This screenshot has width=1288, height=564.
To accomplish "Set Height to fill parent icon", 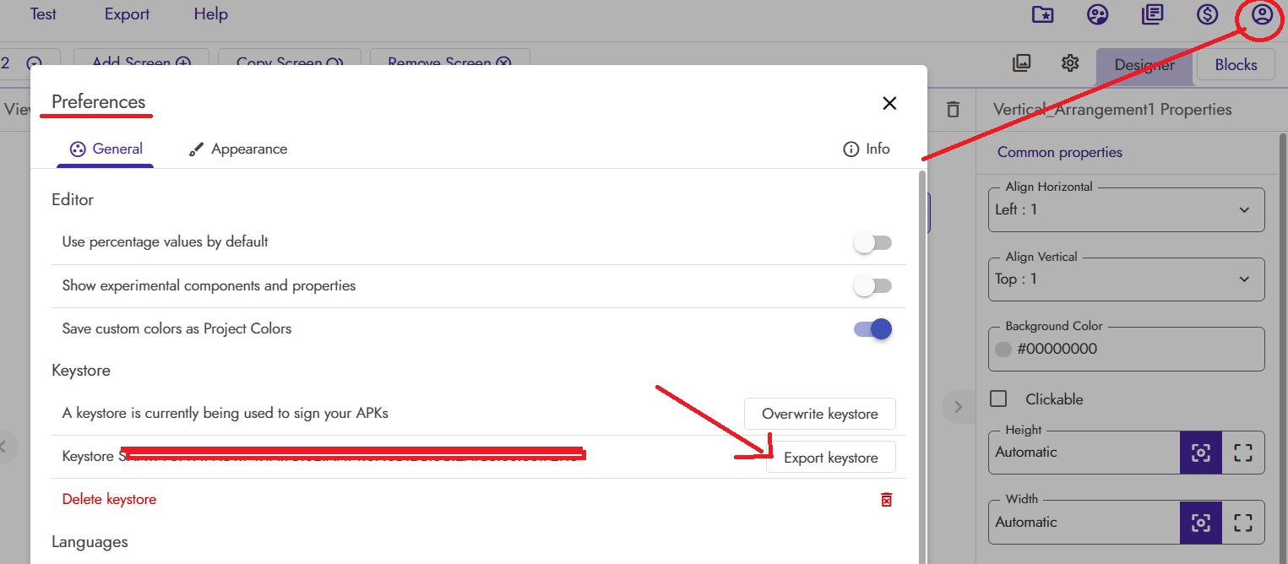I will pyautogui.click(x=1242, y=453).
